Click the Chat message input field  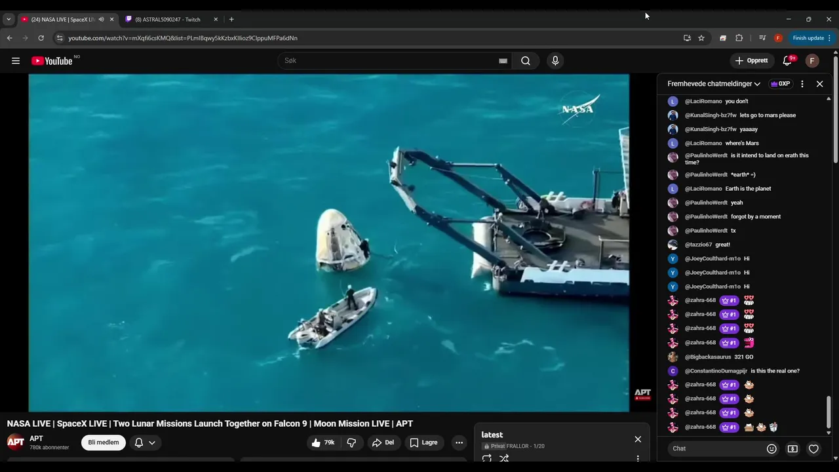click(x=714, y=448)
